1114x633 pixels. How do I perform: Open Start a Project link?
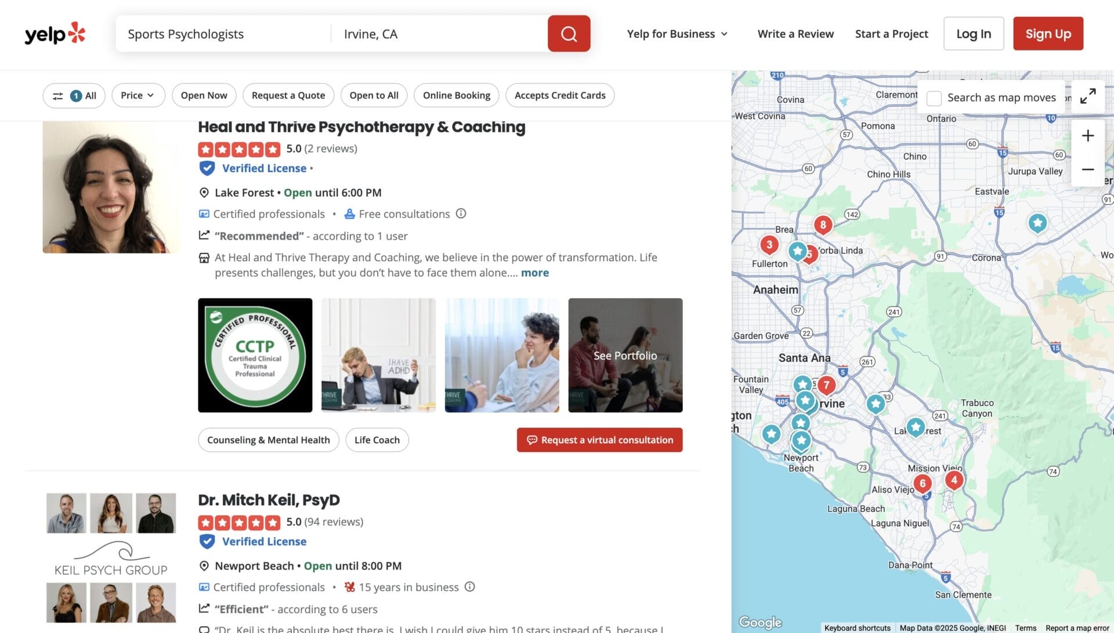pos(891,34)
